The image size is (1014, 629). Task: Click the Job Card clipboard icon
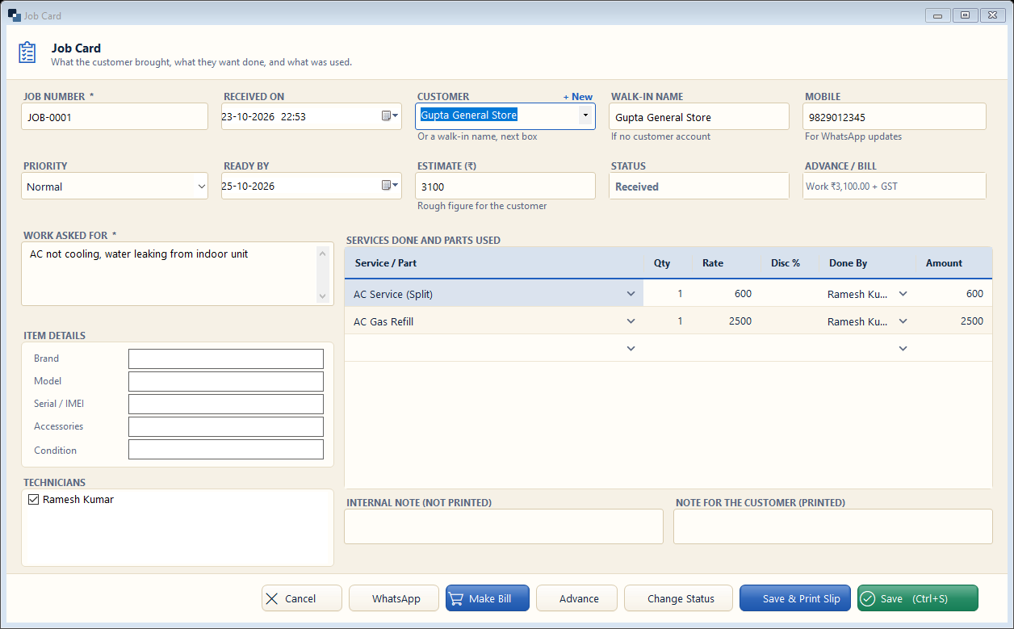[x=27, y=52]
